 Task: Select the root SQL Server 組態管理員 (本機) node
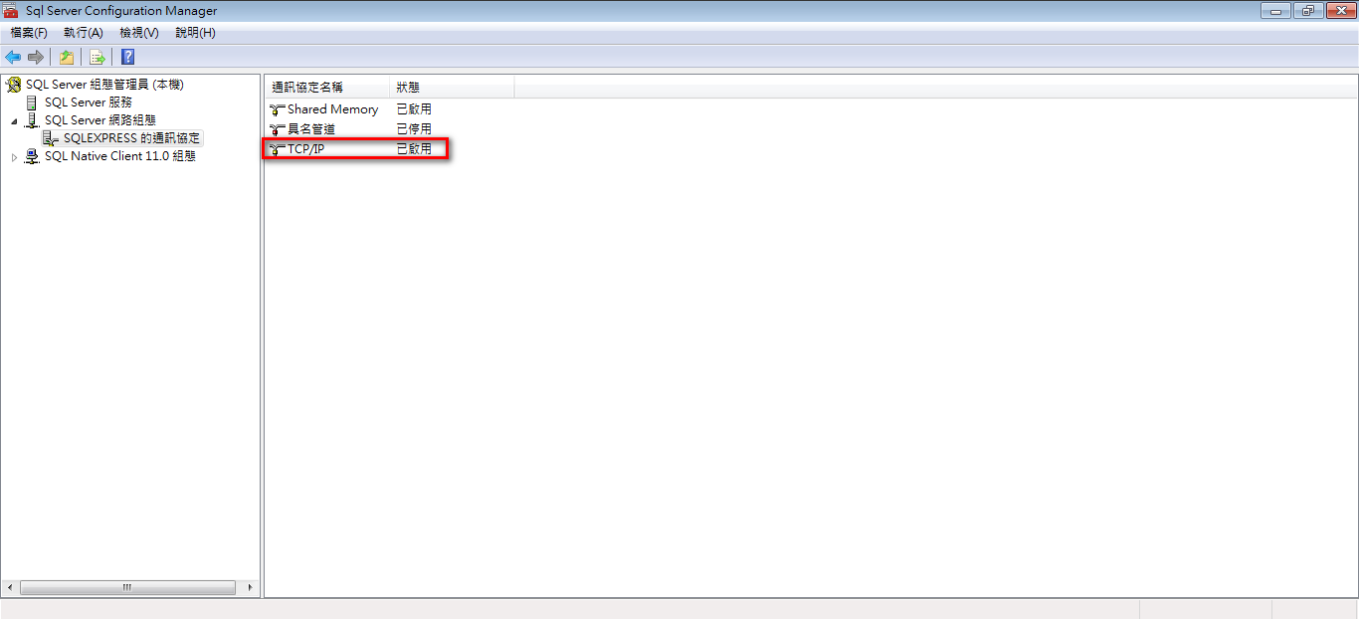coord(104,85)
